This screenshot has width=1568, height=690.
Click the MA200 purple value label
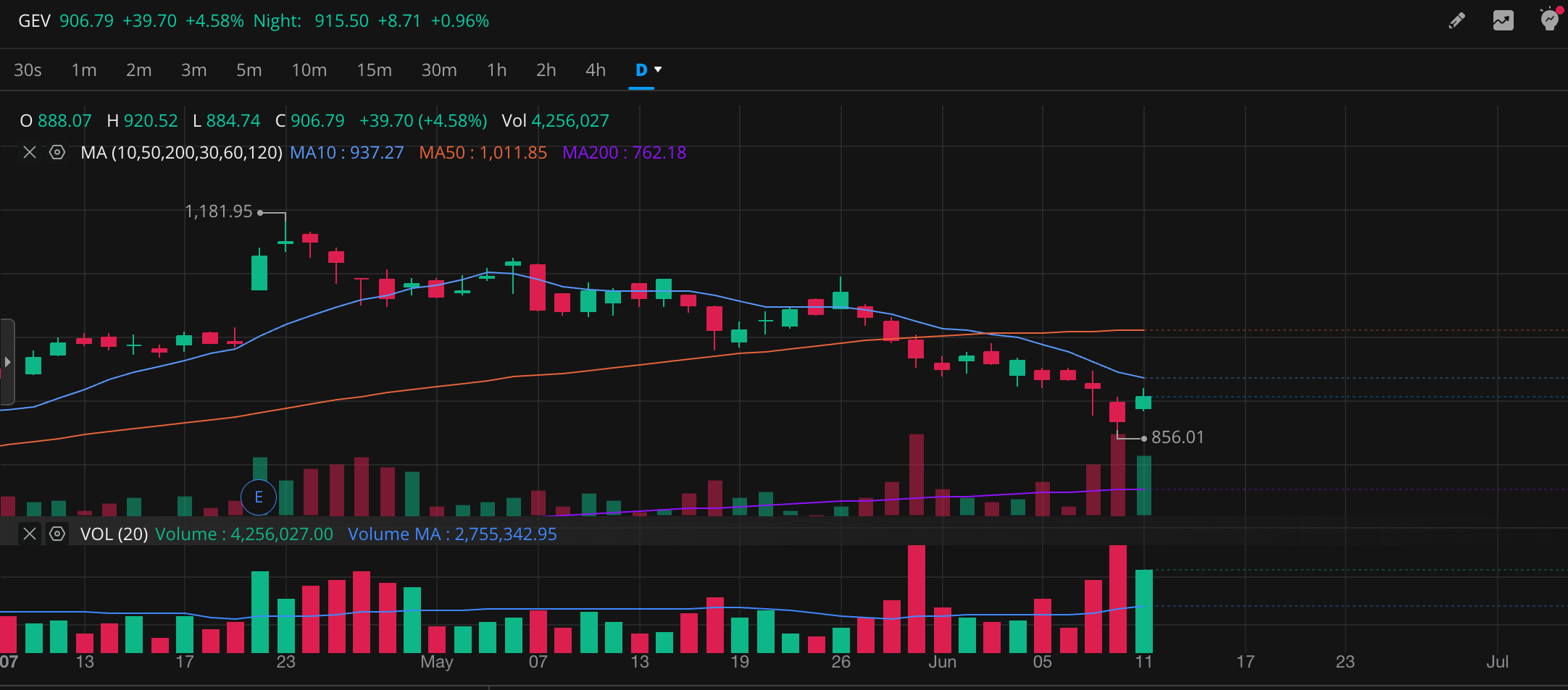624,153
